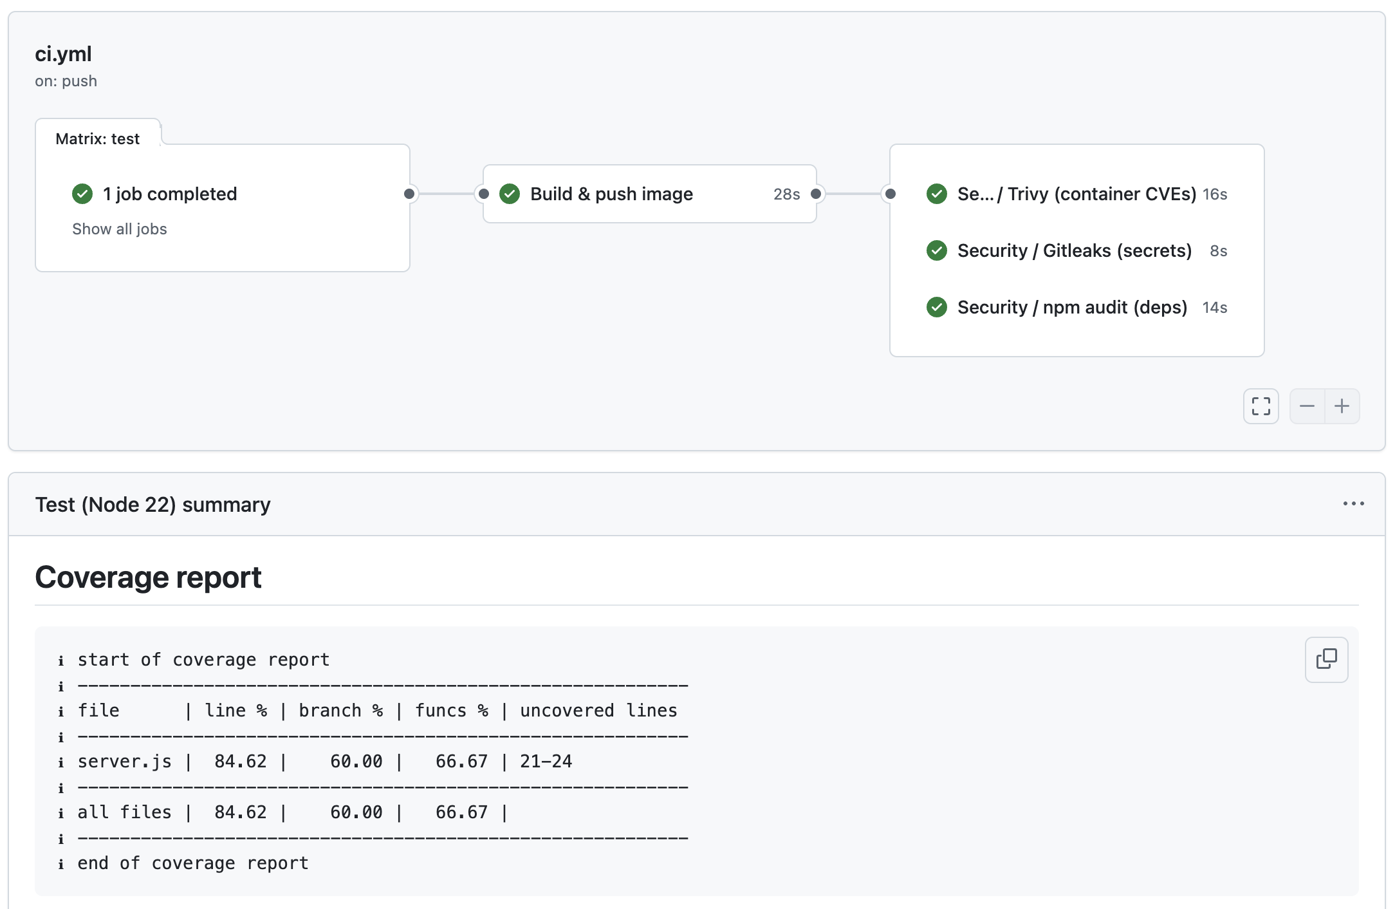This screenshot has height=909, width=1395.
Task: Click the 1 job completed text
Action: [170, 194]
